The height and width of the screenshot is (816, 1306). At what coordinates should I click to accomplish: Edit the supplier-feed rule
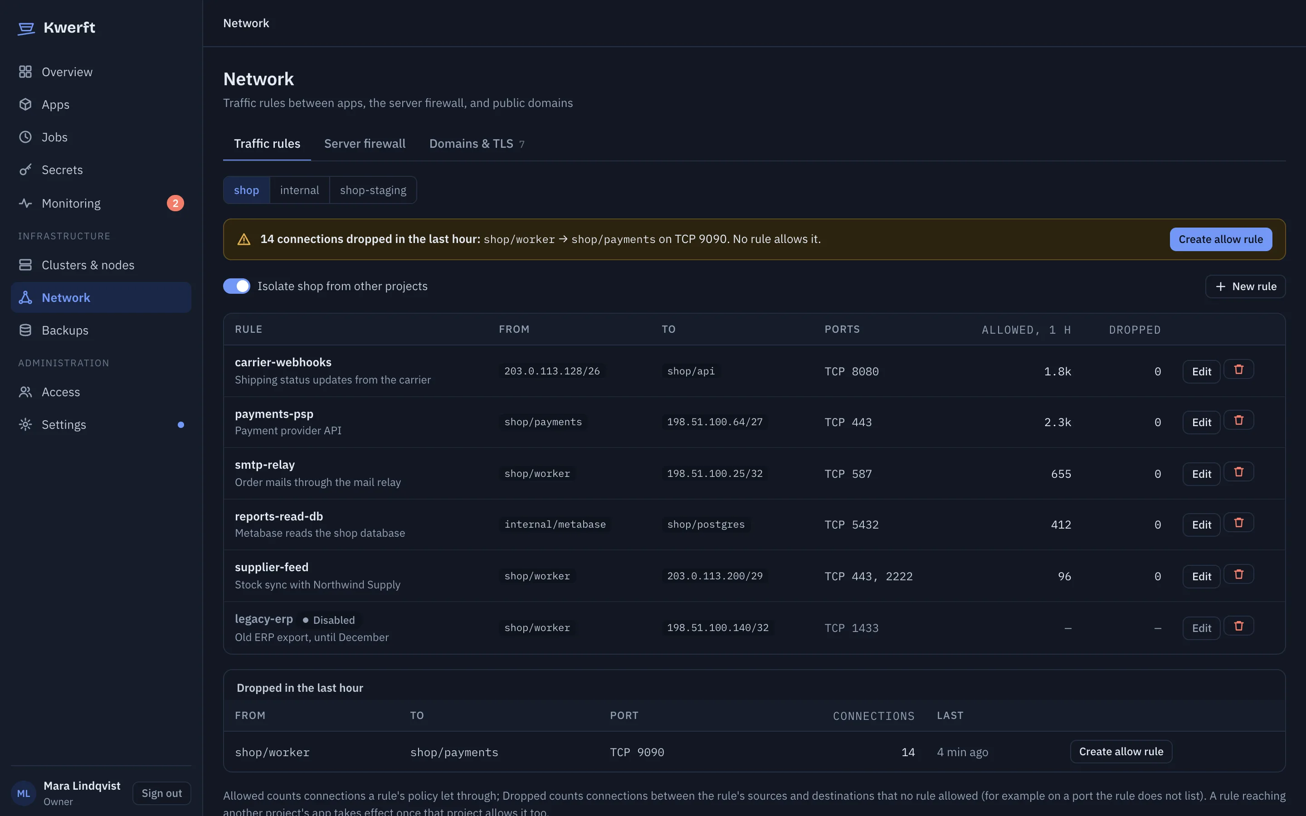[x=1201, y=576]
